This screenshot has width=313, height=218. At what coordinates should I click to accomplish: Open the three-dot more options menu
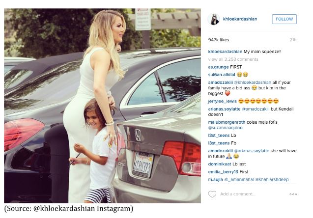tap(293, 194)
